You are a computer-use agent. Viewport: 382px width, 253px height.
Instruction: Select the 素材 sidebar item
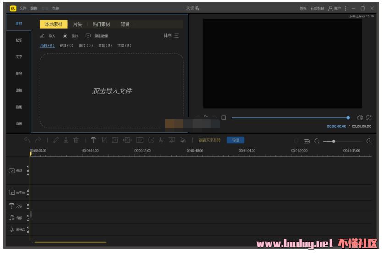(x=19, y=24)
